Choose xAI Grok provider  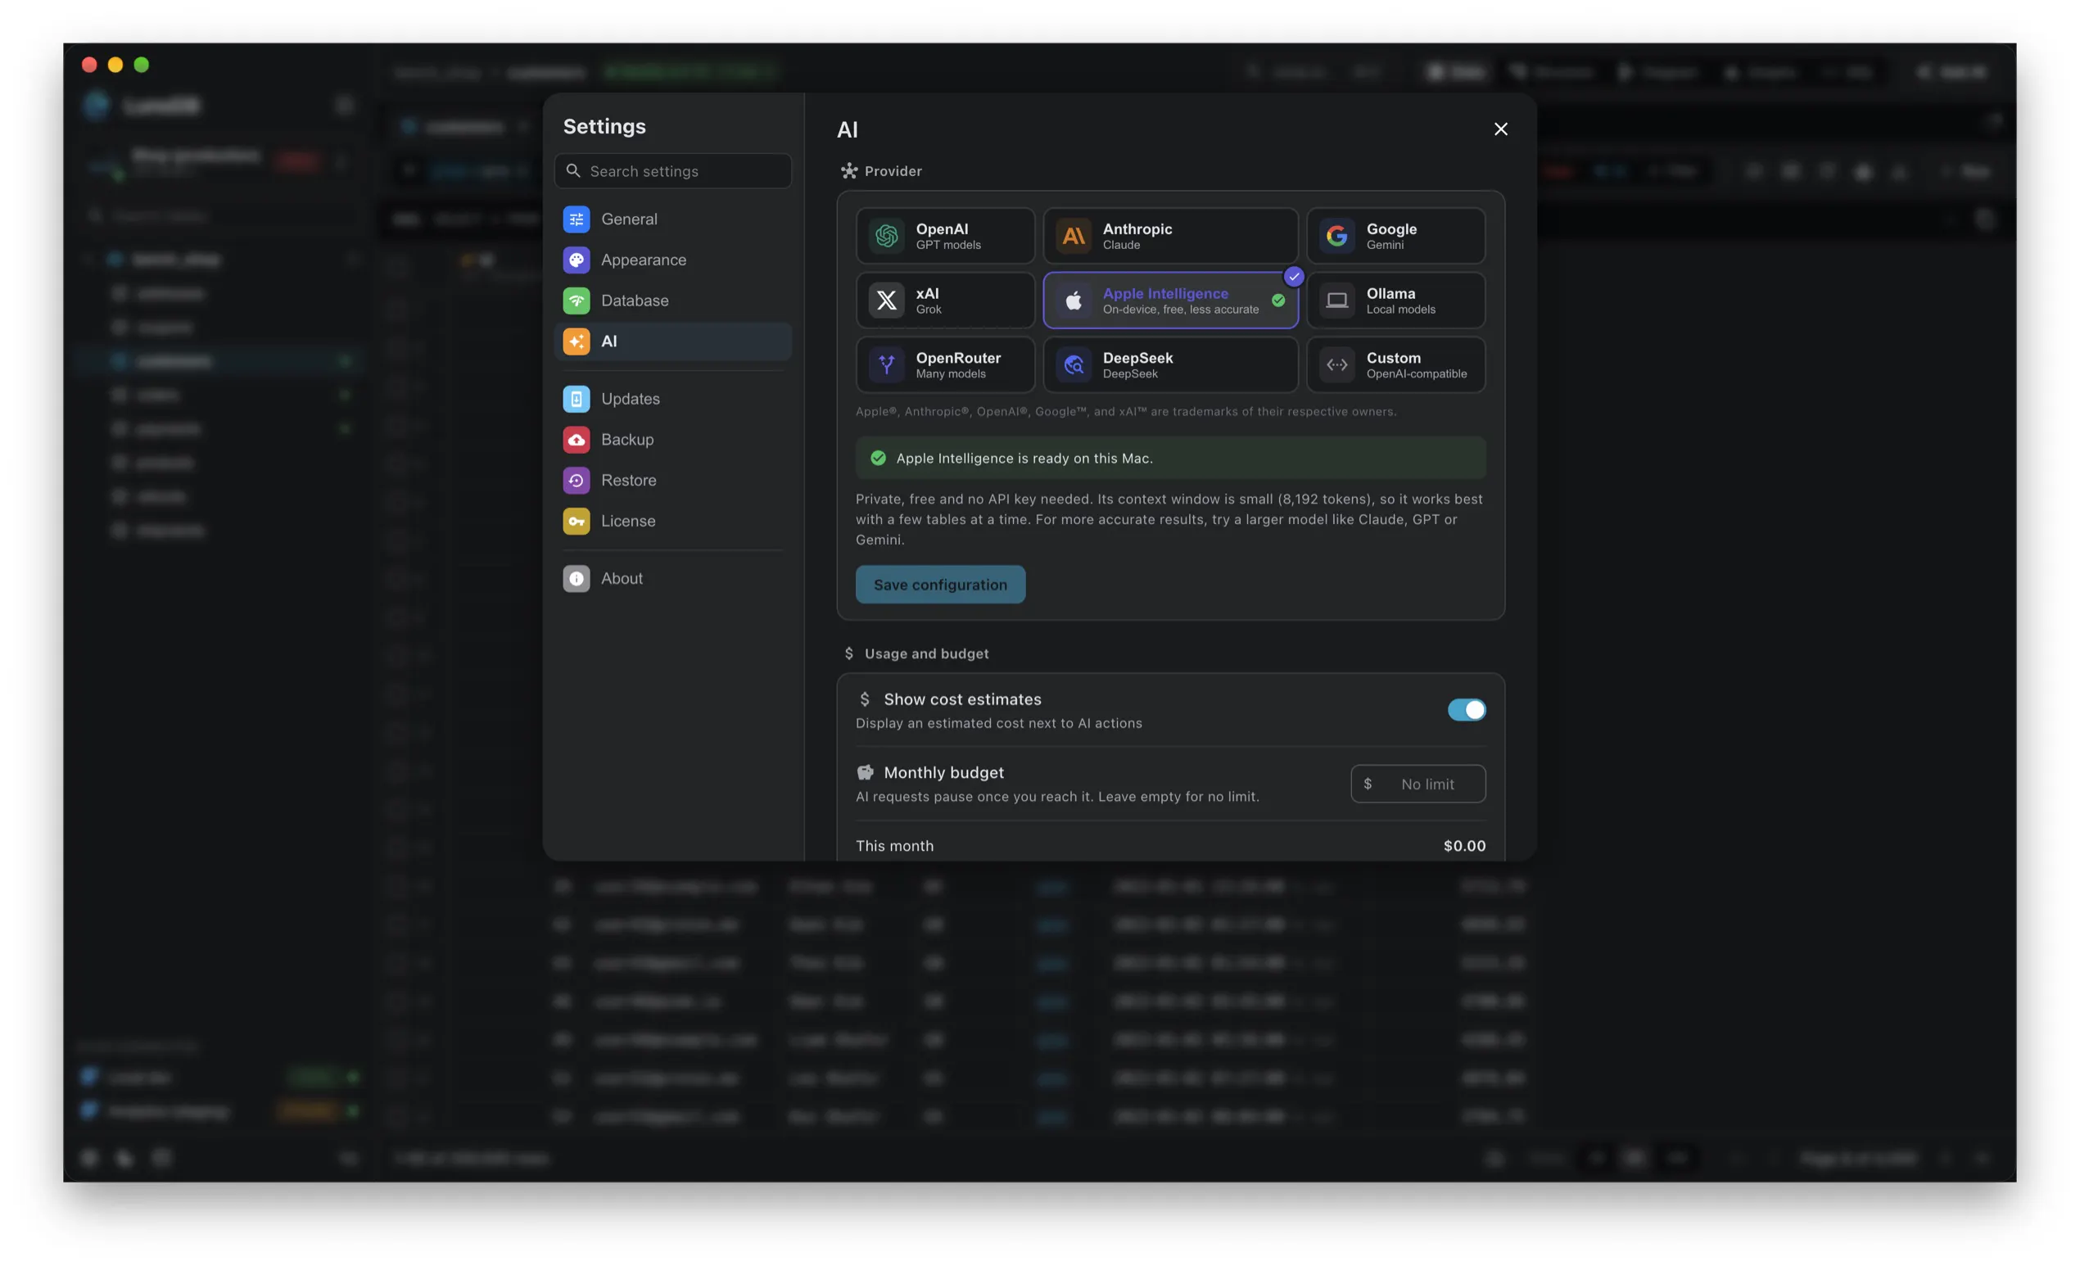[x=945, y=300]
